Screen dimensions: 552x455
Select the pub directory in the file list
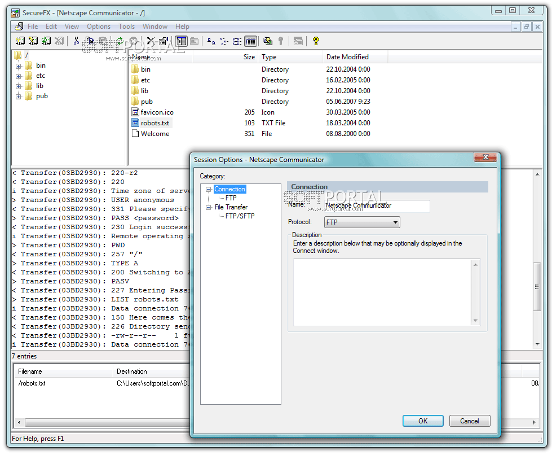coord(147,102)
